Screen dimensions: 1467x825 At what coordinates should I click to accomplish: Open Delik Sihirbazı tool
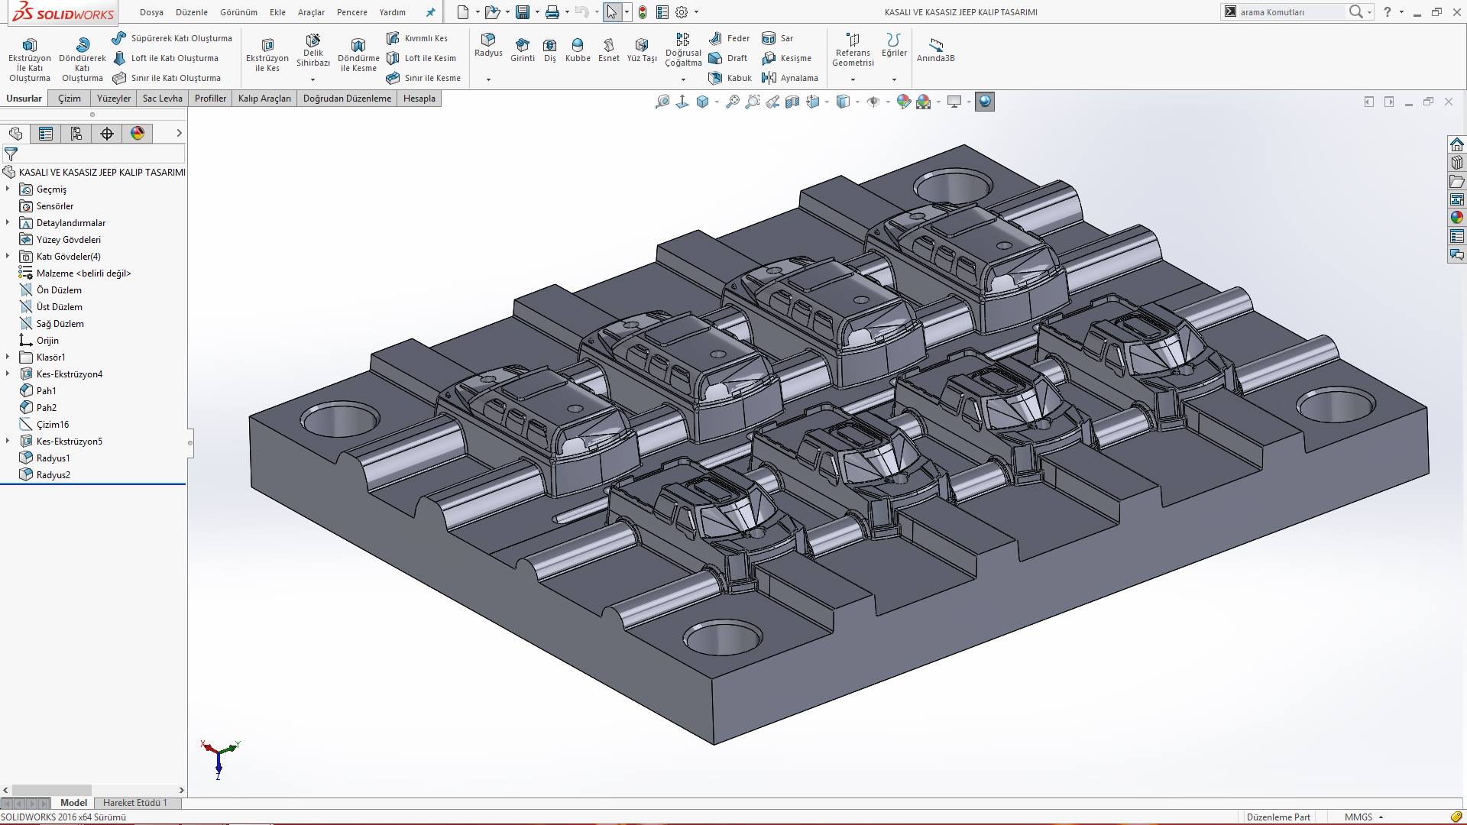(x=313, y=50)
